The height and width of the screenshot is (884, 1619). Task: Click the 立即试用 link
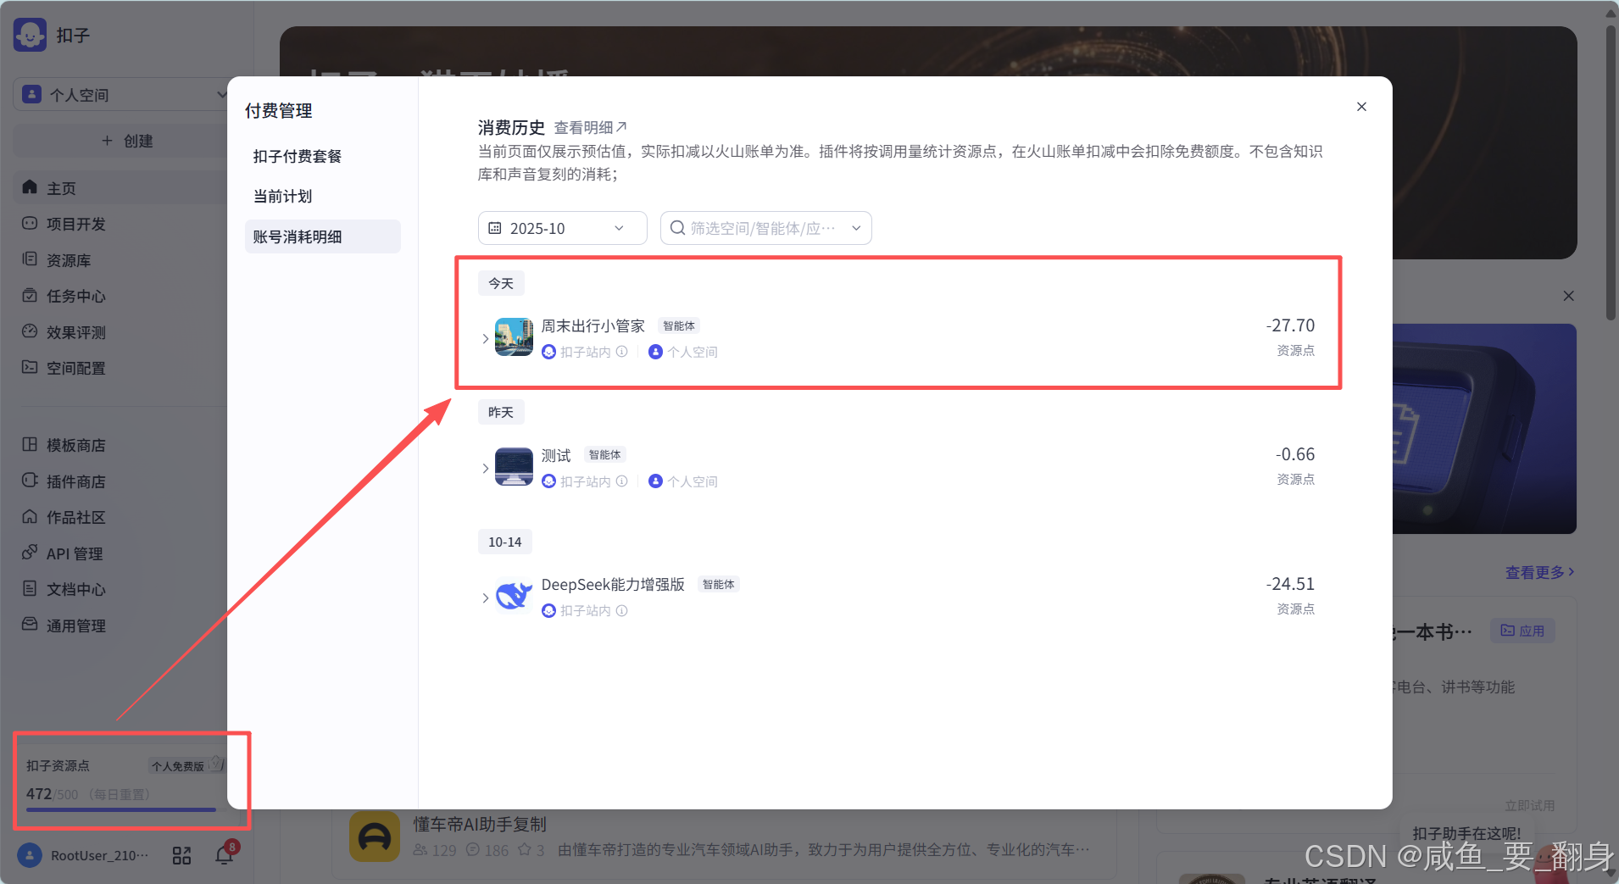(x=1529, y=805)
